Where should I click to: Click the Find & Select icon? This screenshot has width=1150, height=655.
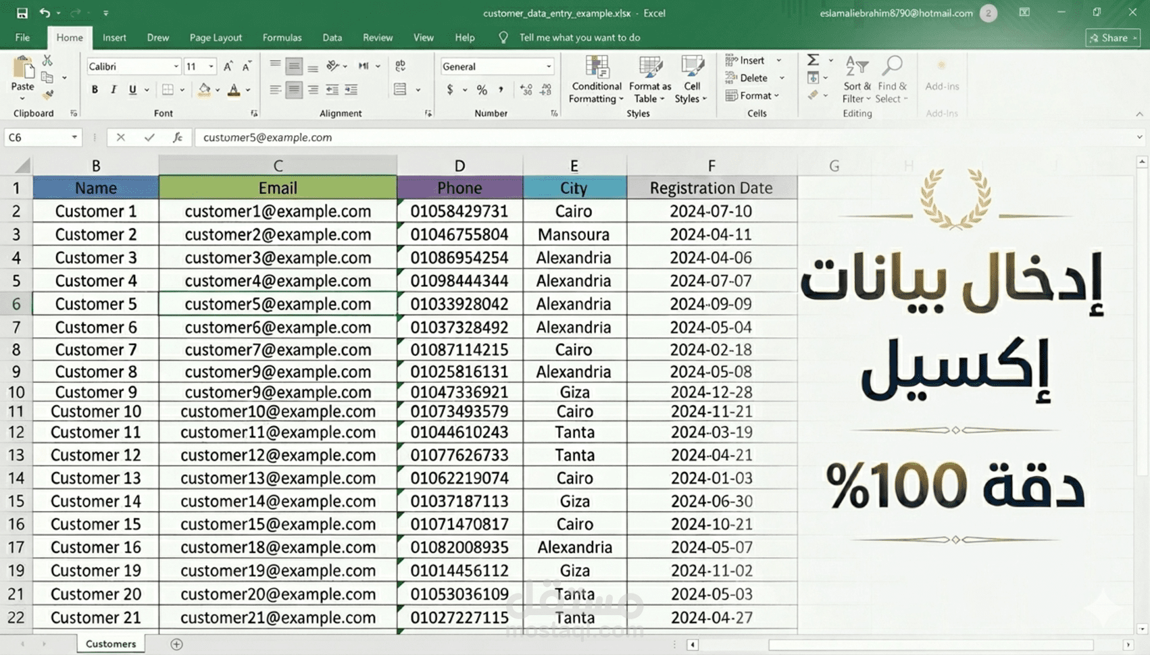(x=893, y=80)
